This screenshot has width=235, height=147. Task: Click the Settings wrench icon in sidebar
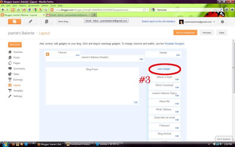coord(10,96)
